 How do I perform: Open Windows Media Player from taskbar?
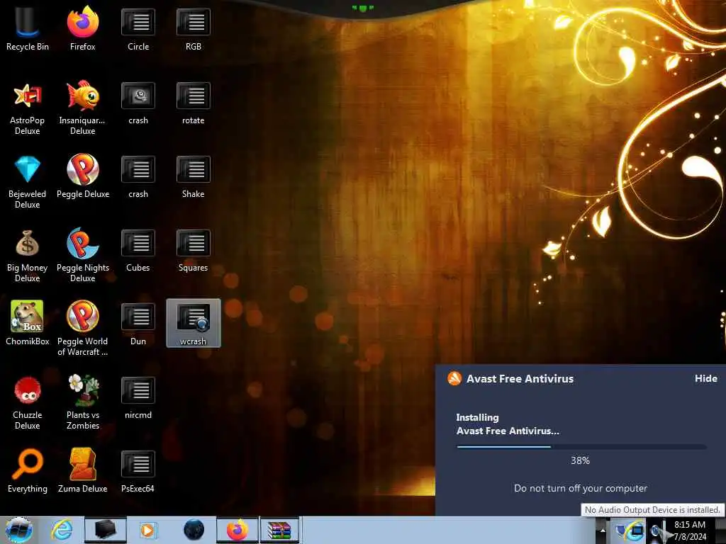[x=148, y=530]
